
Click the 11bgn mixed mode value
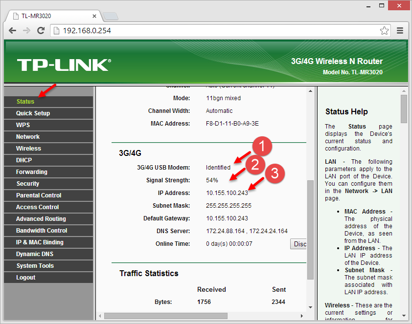point(223,98)
